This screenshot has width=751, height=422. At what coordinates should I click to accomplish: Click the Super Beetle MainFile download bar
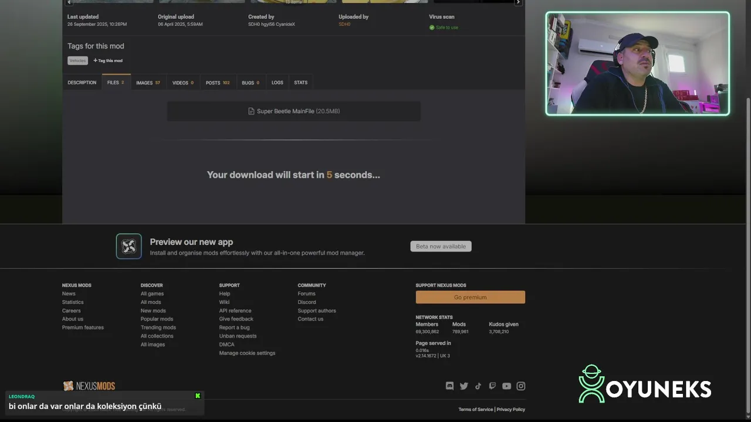pos(294,111)
